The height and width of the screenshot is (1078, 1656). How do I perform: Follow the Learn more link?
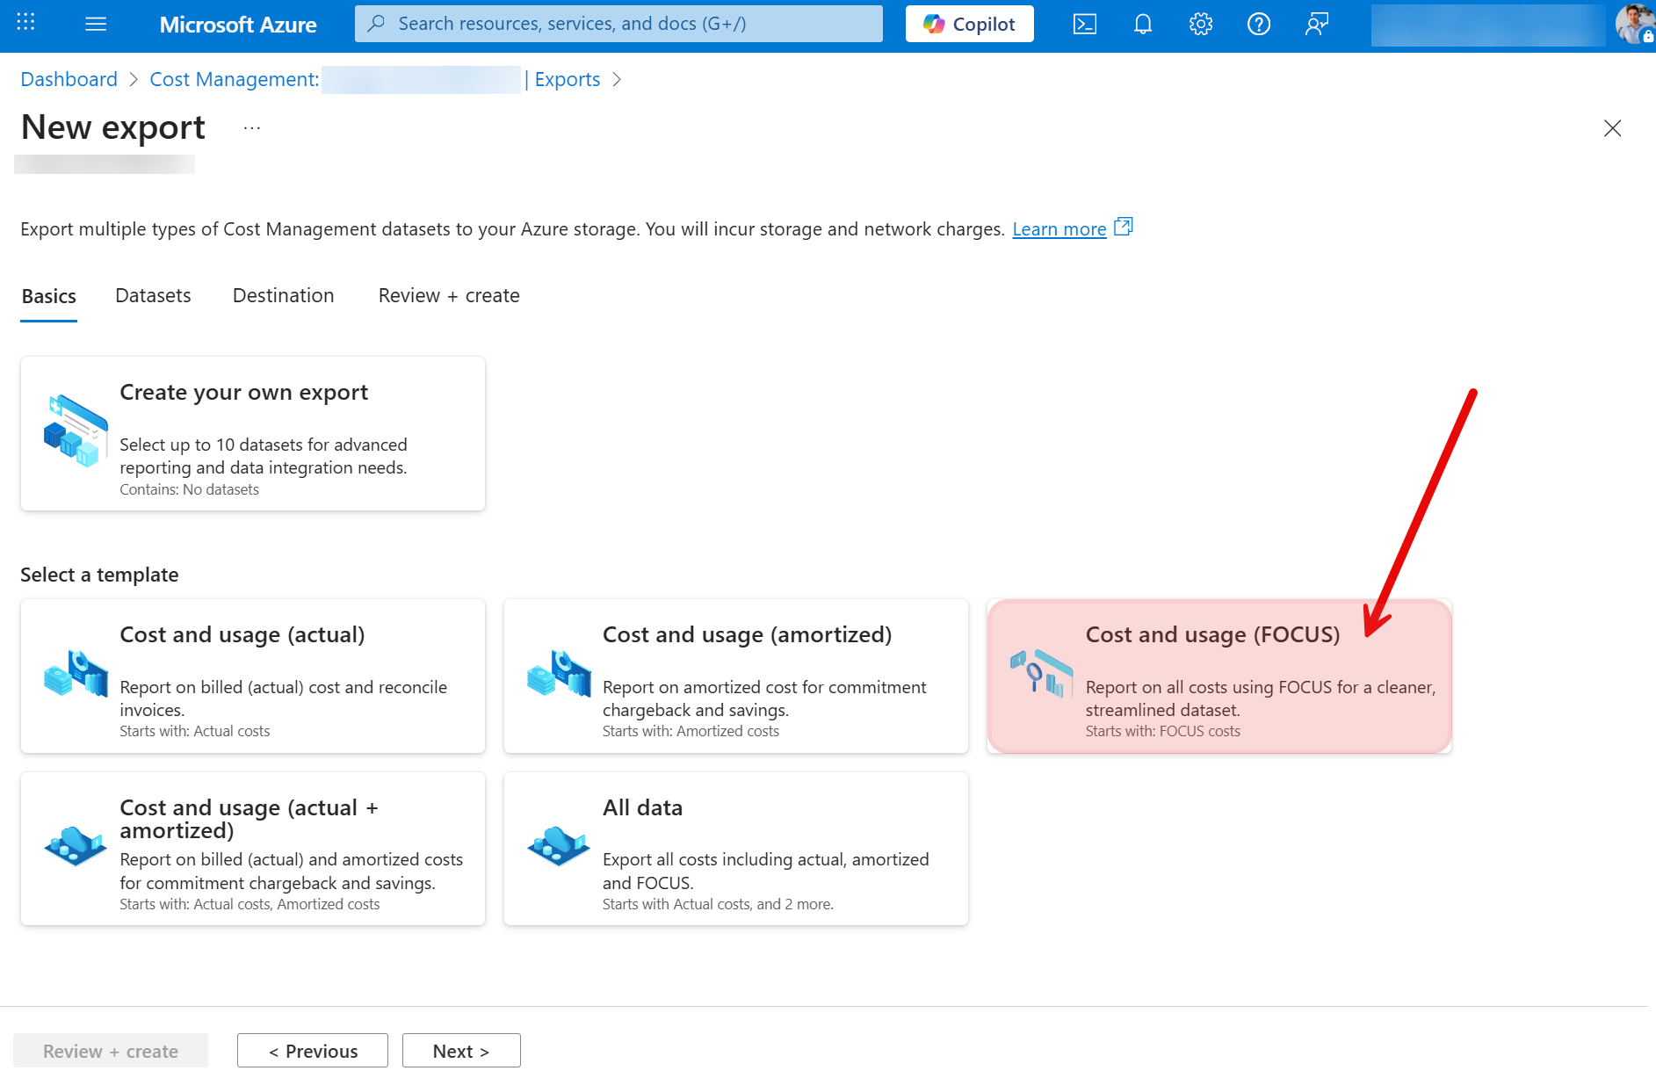pos(1059,228)
